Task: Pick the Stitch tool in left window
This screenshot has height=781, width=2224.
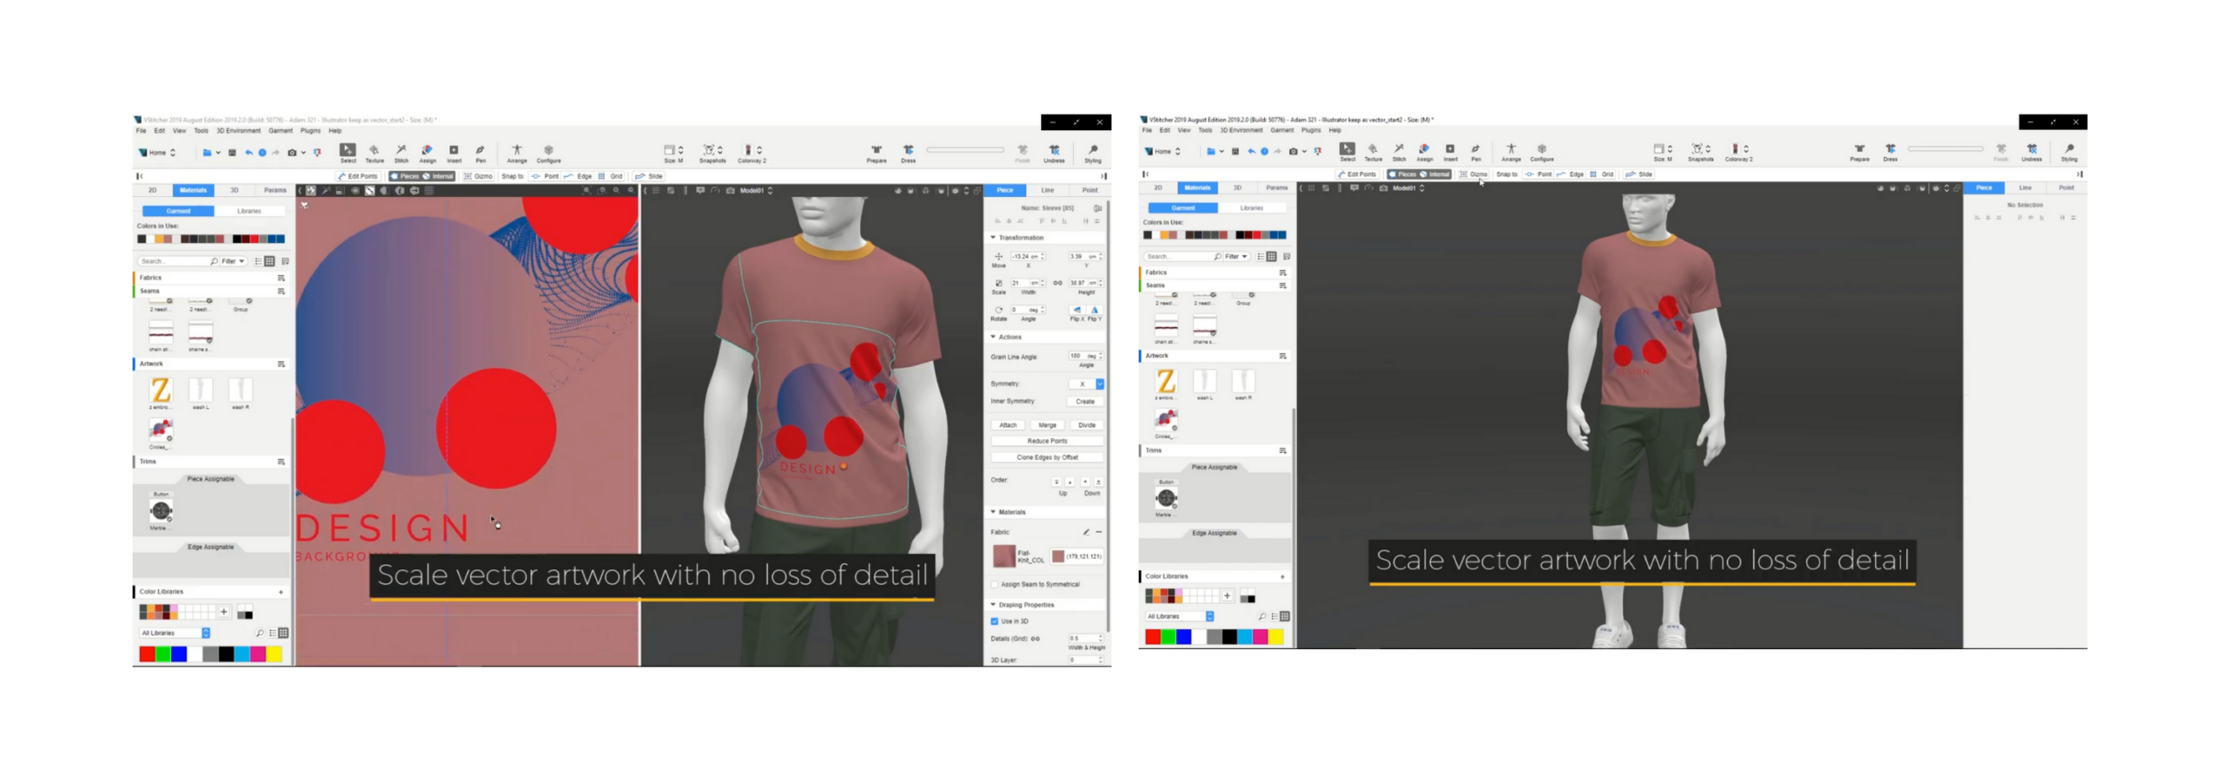Action: pos(400,153)
